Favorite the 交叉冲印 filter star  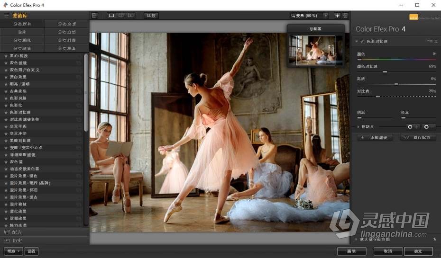[x=6, y=133]
